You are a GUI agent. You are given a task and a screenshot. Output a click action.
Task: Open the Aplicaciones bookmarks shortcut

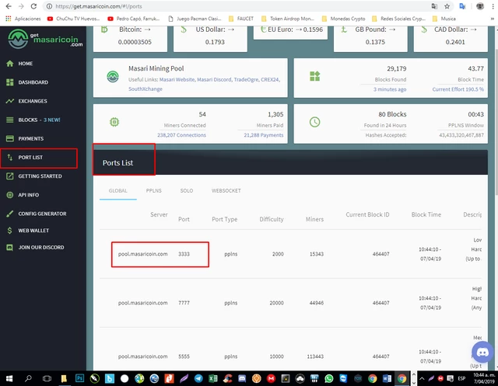click(23, 19)
